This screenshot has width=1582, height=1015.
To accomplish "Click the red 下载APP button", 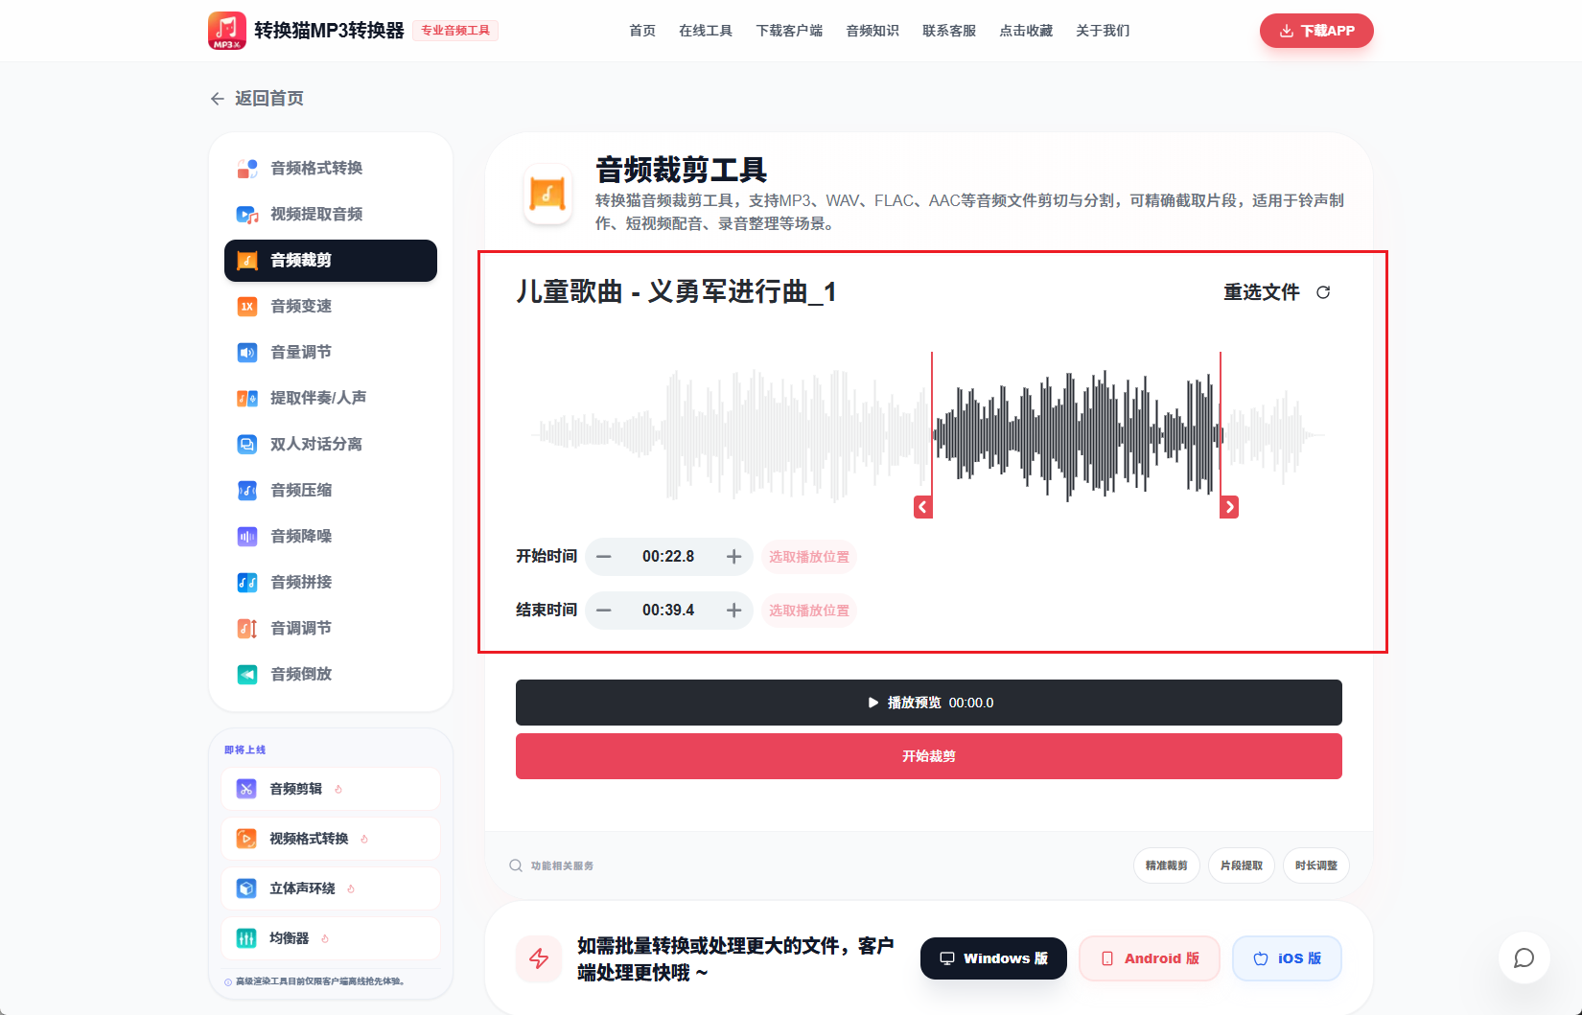I will pos(1315,30).
